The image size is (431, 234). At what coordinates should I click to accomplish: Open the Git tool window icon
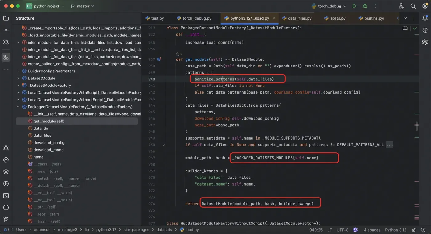pos(6,219)
